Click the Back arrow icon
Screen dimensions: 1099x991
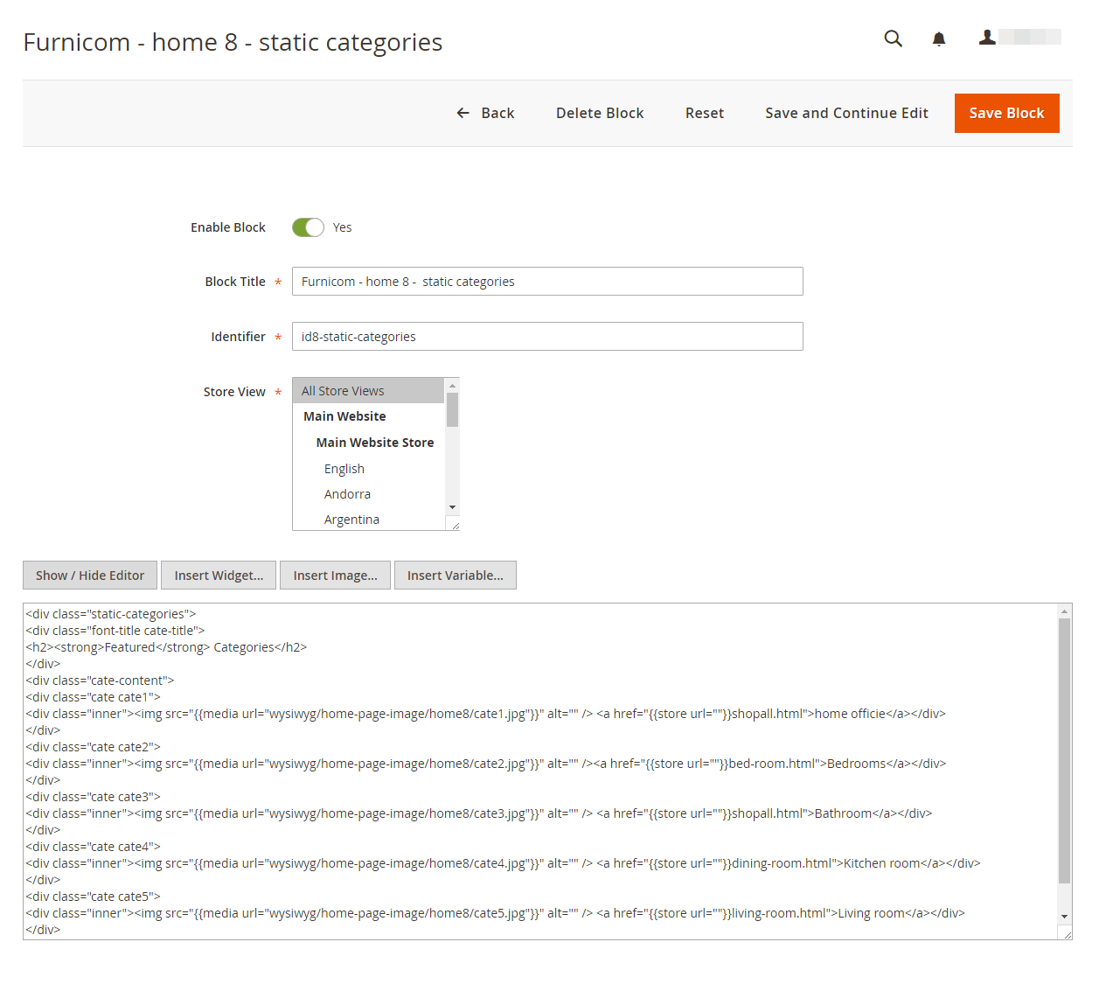click(x=463, y=113)
